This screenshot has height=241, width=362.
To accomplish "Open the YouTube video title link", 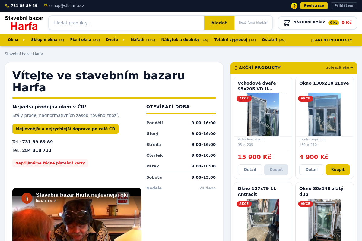I will click(x=83, y=195).
